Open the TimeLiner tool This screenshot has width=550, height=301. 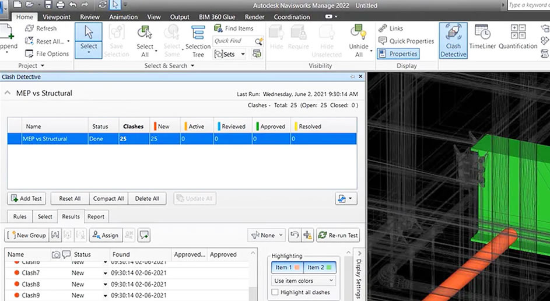click(483, 37)
